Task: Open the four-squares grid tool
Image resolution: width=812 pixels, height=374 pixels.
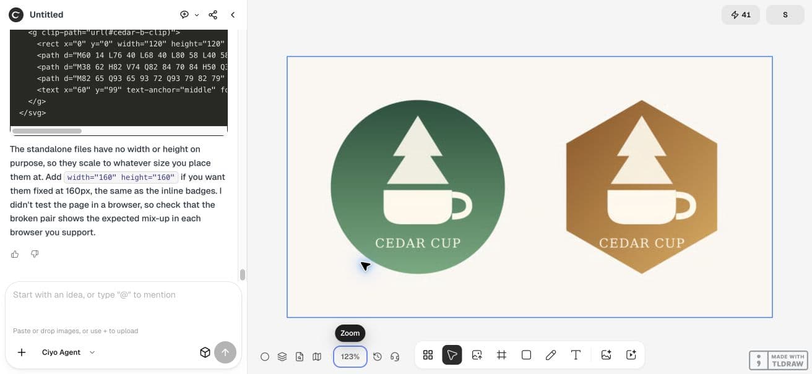Action: click(428, 355)
